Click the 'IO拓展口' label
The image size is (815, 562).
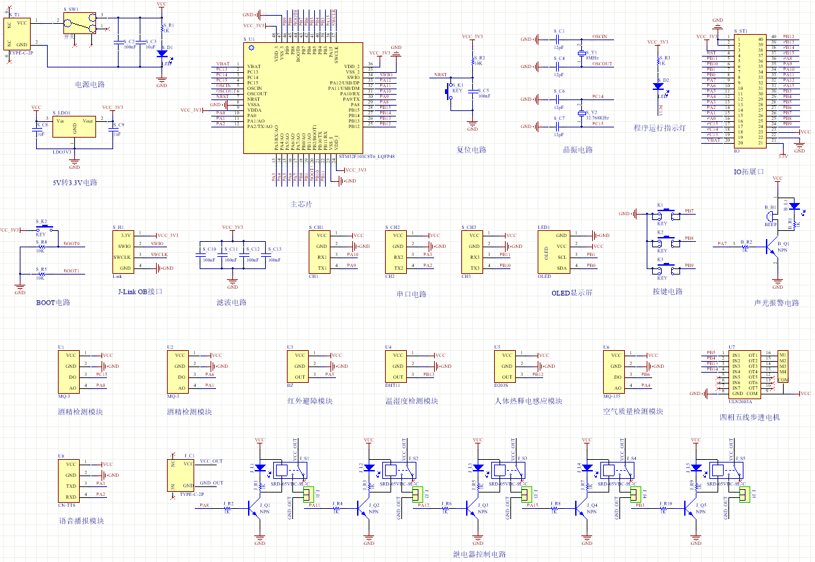click(749, 172)
